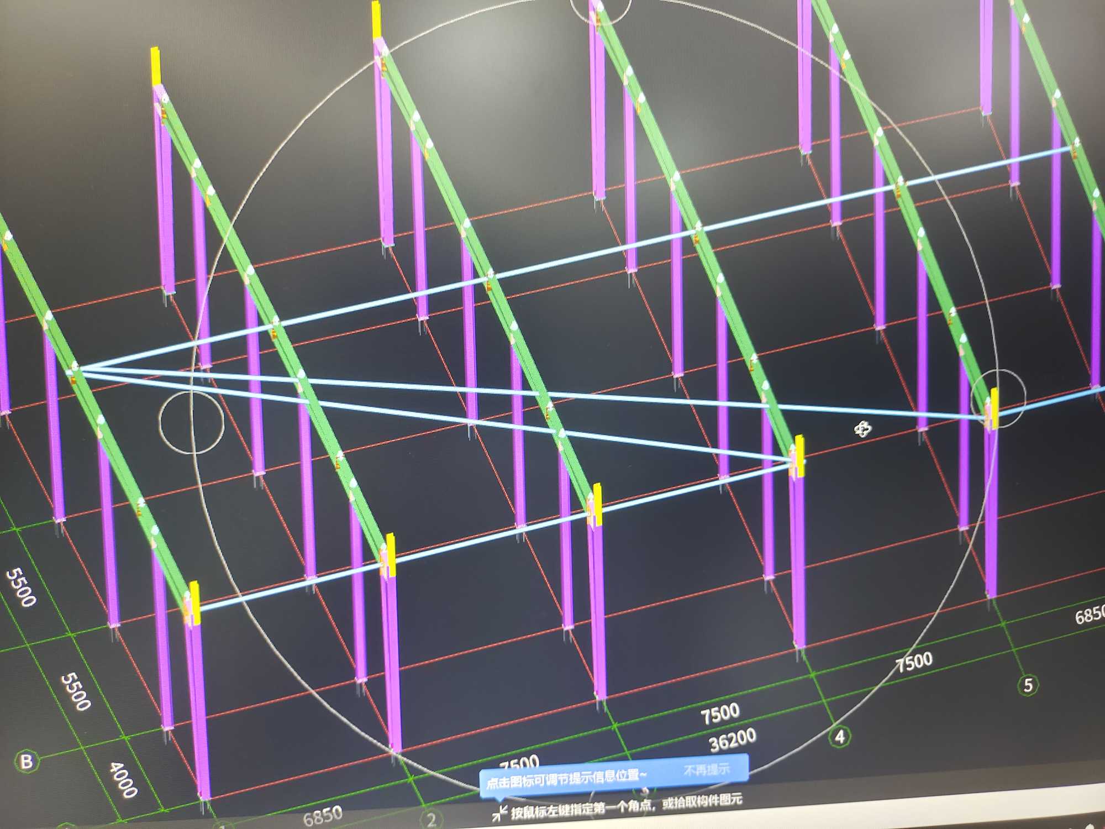Click the prompt position adjust icon
This screenshot has width=1105, height=829.
(x=499, y=812)
